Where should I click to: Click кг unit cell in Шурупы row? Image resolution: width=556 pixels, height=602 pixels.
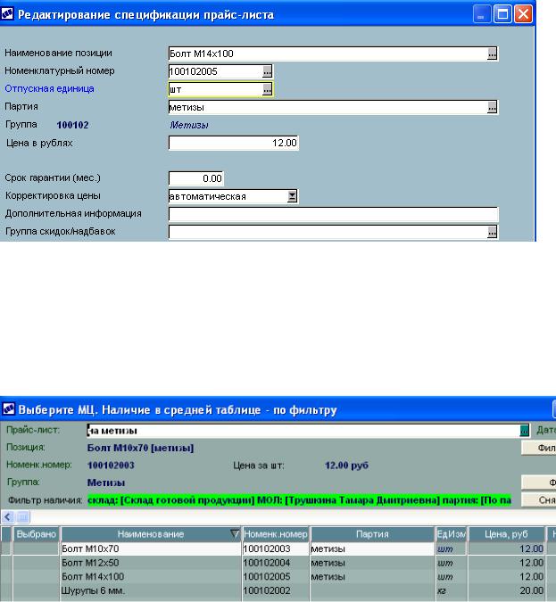[x=452, y=590]
